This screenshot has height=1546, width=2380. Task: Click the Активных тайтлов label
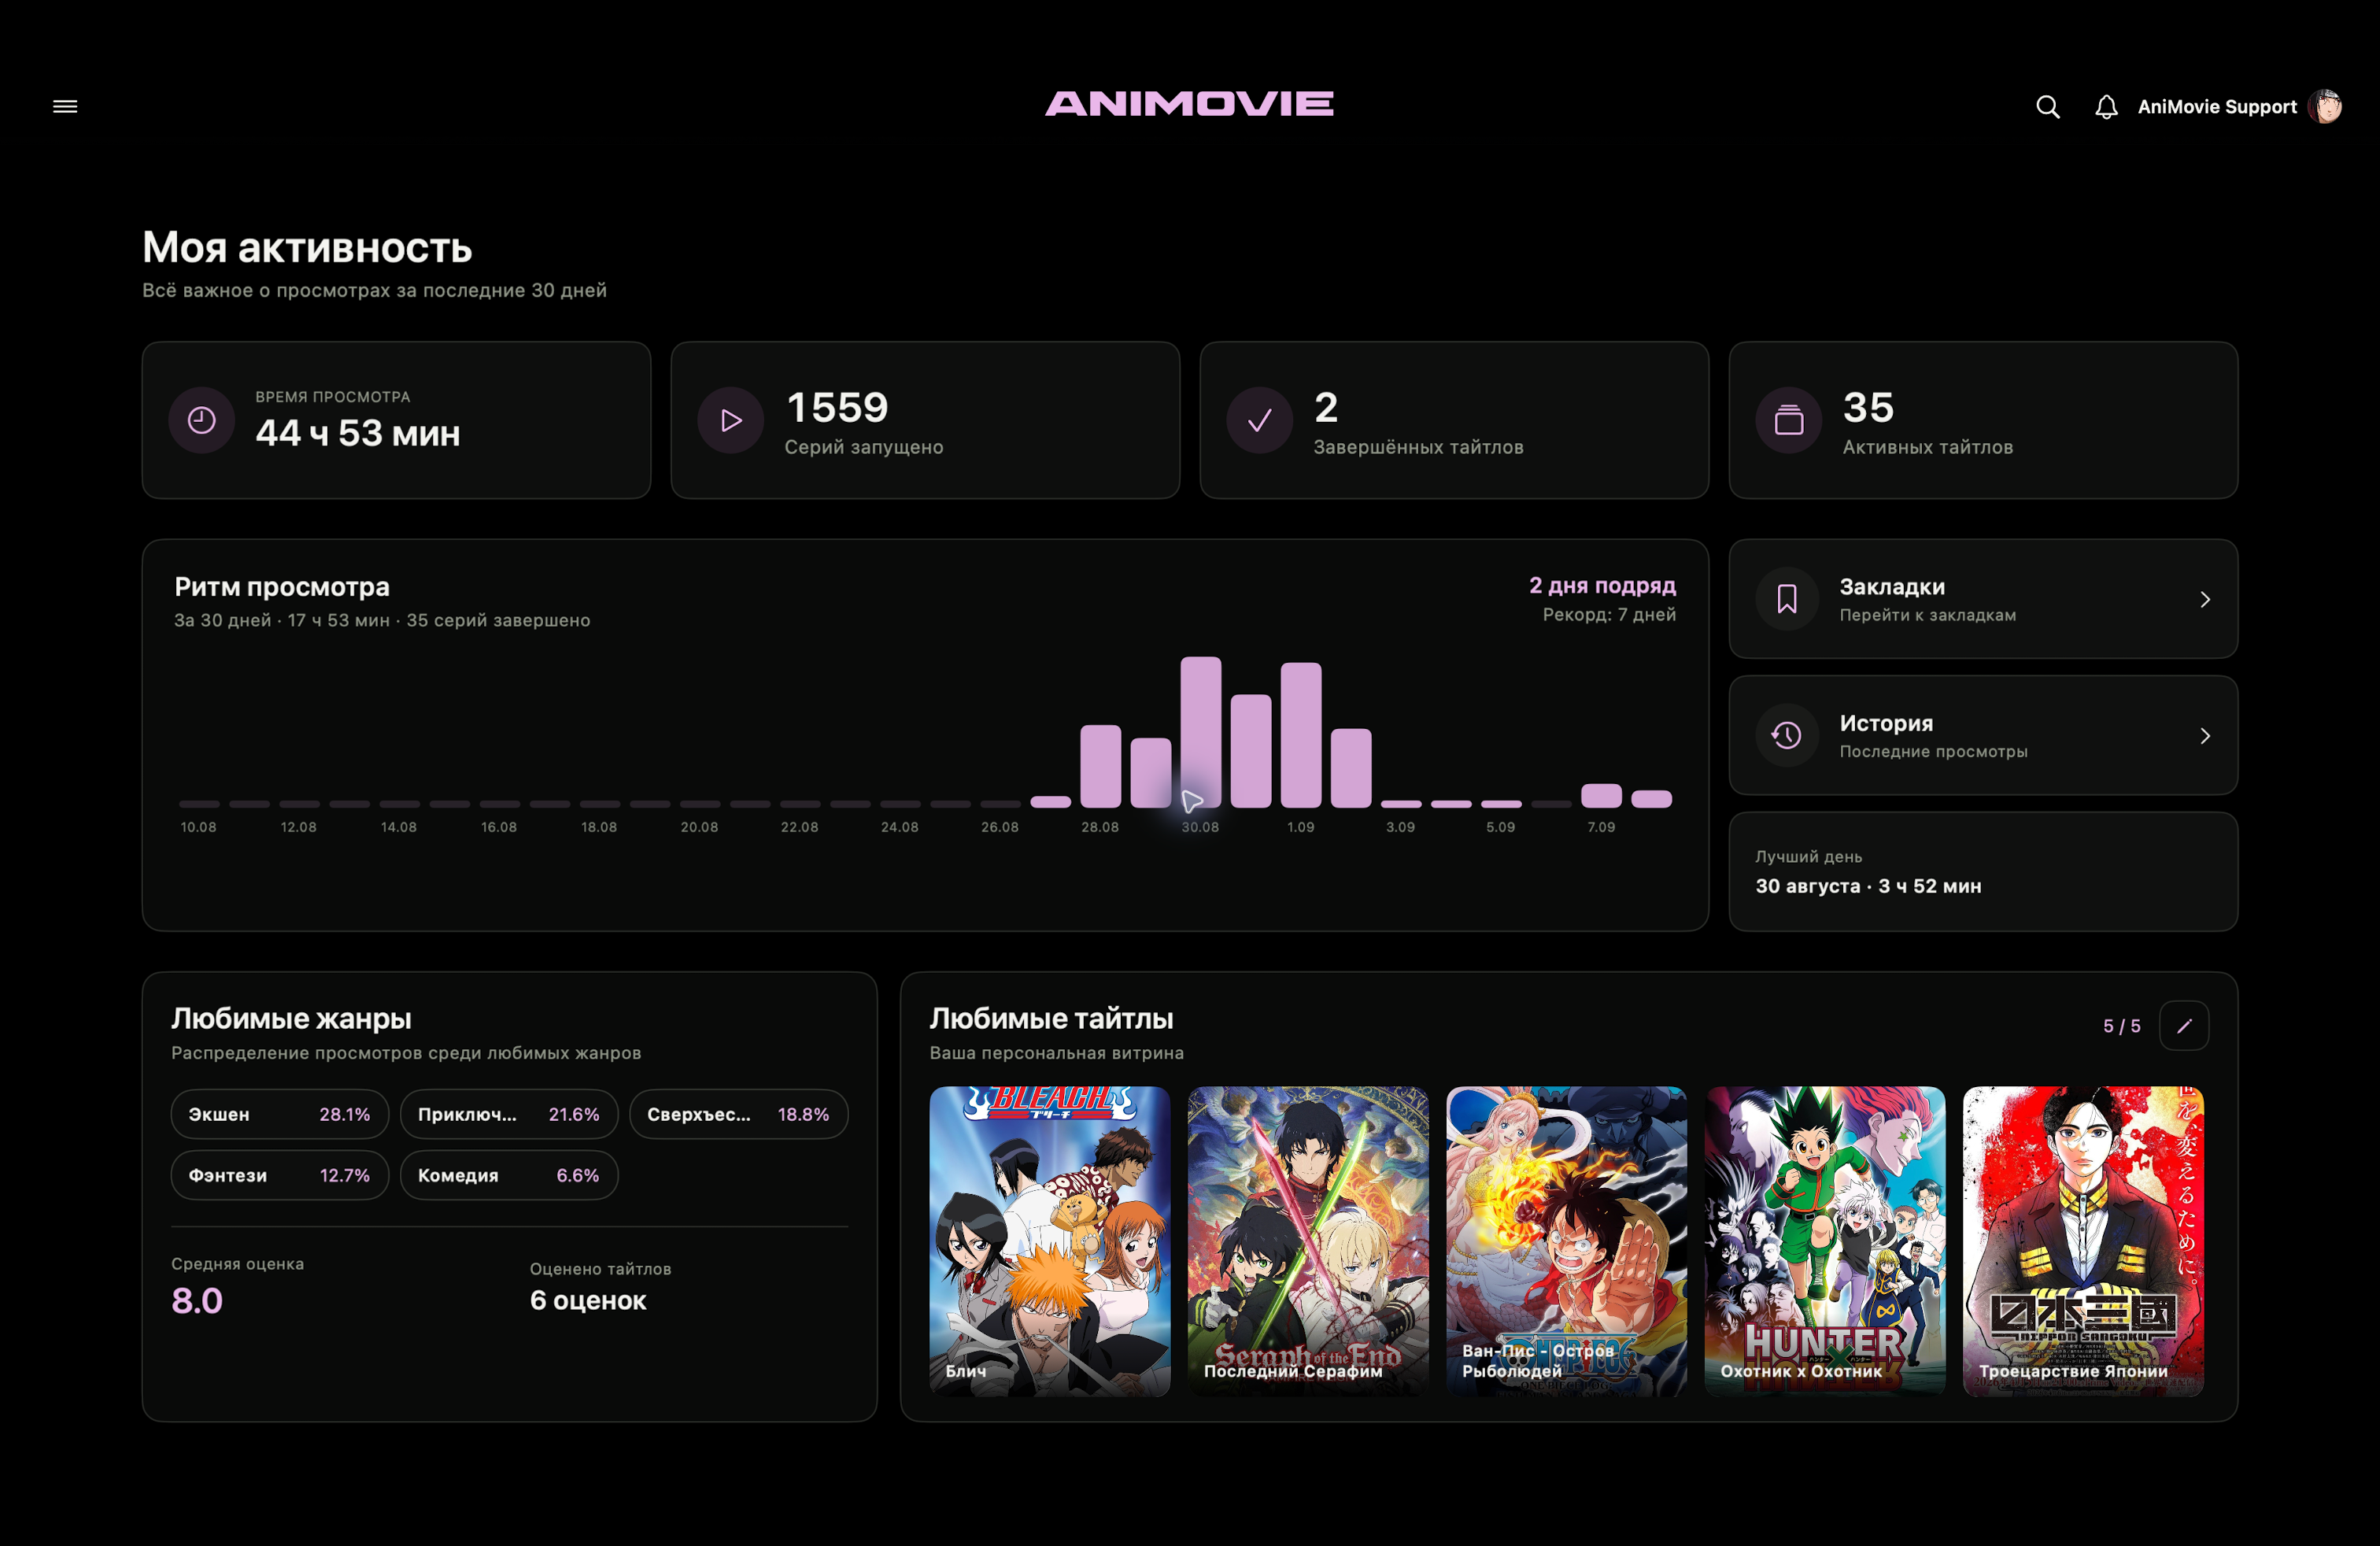1927,447
